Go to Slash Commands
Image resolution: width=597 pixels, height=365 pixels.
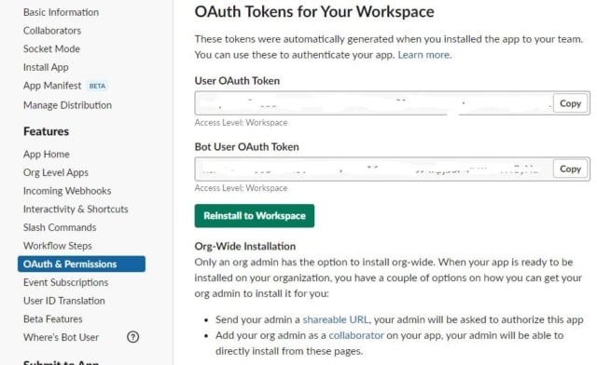click(60, 227)
